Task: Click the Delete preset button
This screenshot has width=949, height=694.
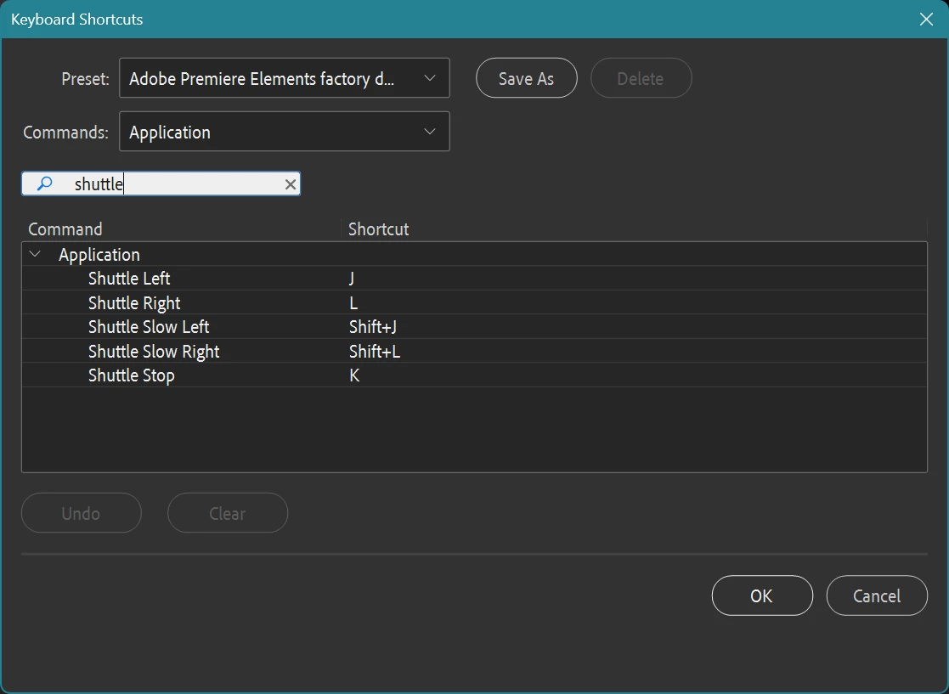Action: coord(641,78)
